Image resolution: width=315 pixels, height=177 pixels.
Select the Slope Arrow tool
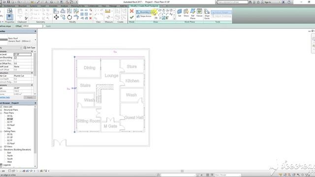[x=144, y=16]
